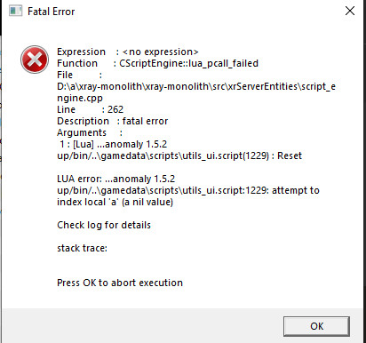The width and height of the screenshot is (366, 343).
Task: Click the LUA error anomaly 1.5.2 line
Action: 116,179
